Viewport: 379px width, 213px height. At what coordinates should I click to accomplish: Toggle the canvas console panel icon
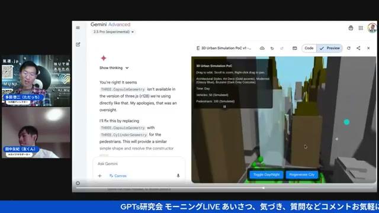pyautogui.click(x=295, y=49)
